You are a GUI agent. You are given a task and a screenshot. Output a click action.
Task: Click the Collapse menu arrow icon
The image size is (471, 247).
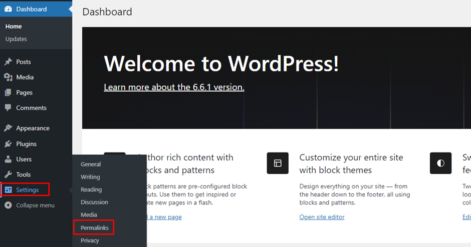(x=8, y=205)
